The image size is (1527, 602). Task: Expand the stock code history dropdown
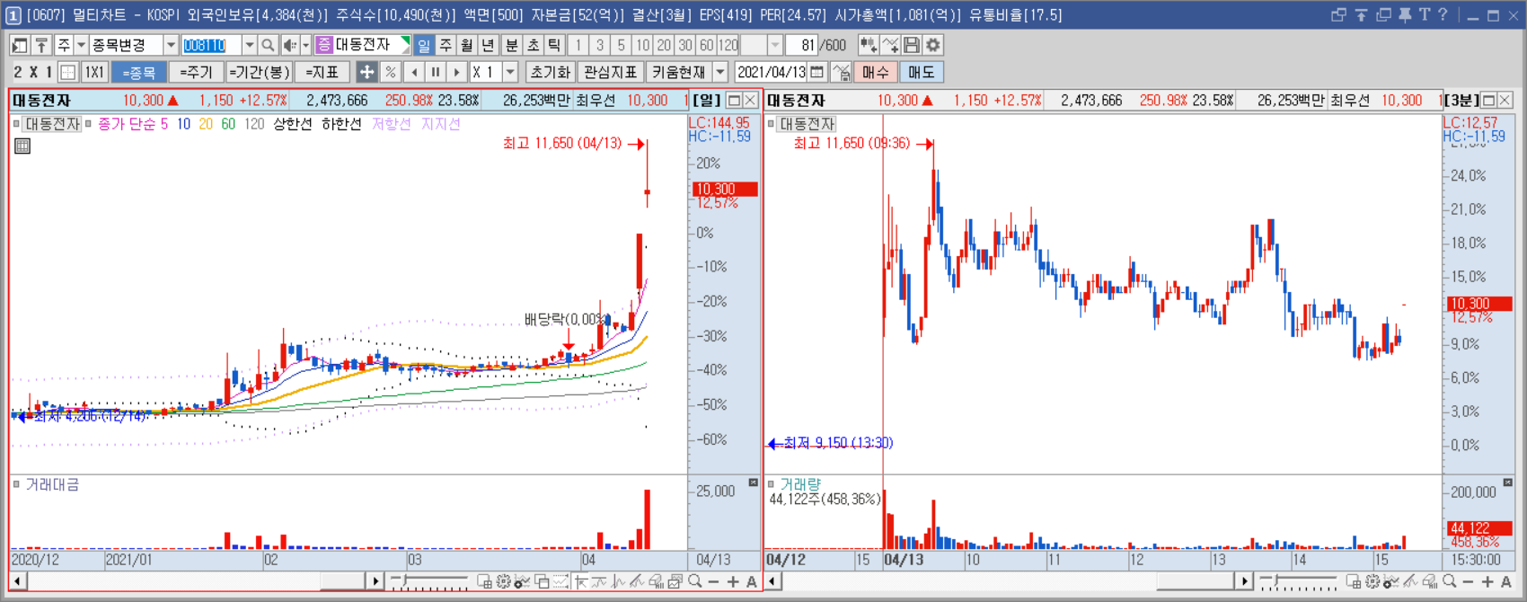pyautogui.click(x=249, y=45)
